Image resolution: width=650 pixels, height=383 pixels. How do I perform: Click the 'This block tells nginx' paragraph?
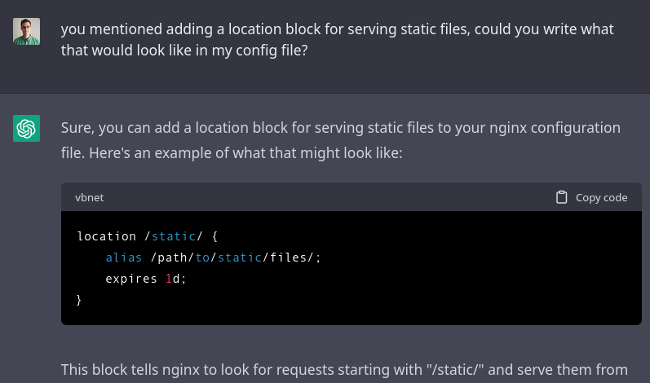(x=344, y=369)
